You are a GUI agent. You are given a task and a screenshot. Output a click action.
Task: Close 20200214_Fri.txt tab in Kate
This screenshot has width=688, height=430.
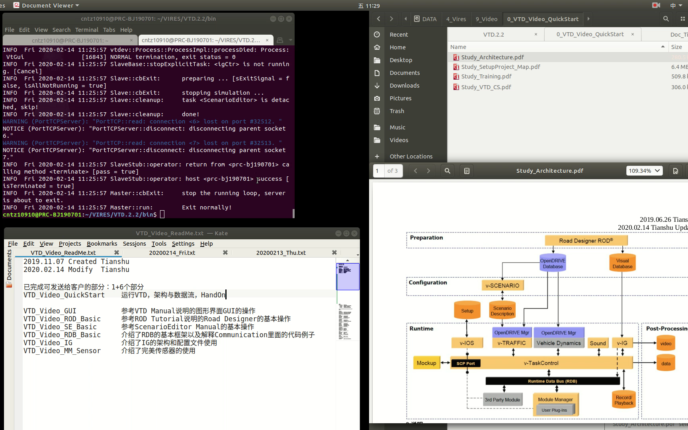tap(225, 252)
